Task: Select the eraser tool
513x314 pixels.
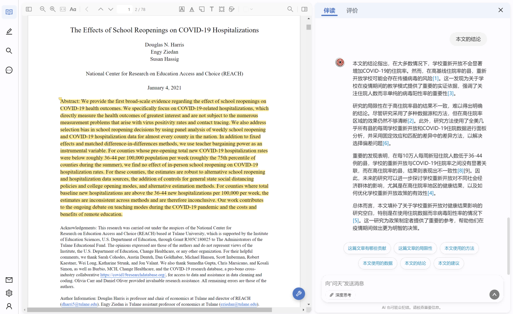Action: coord(232,9)
